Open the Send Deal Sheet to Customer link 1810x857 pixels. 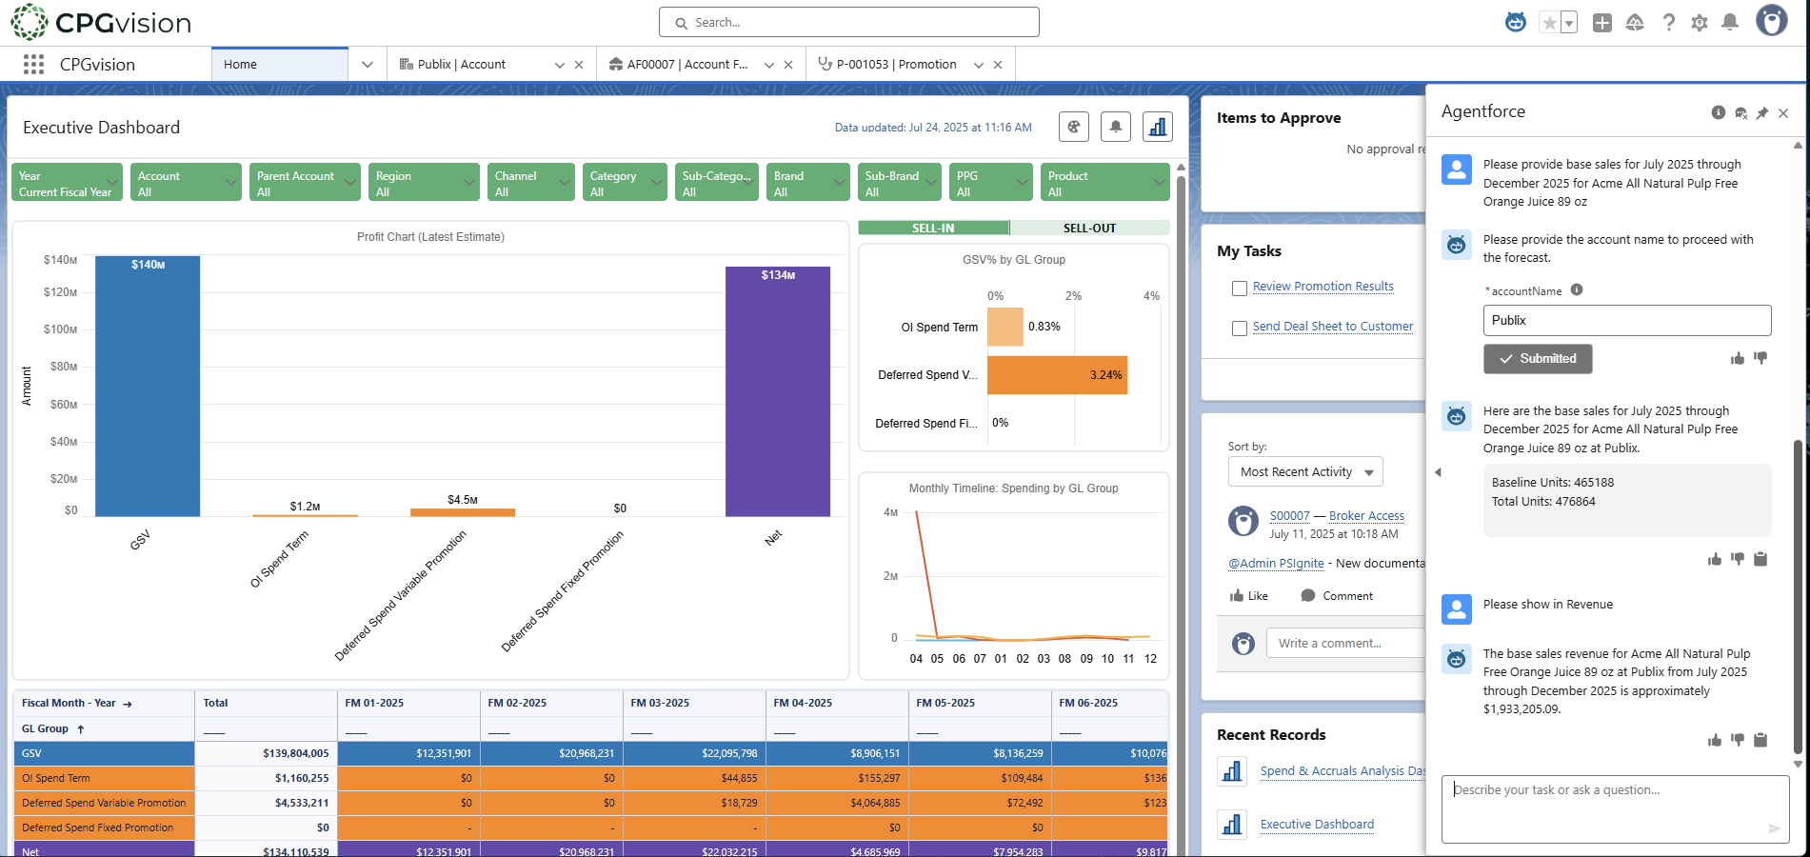pos(1332,327)
